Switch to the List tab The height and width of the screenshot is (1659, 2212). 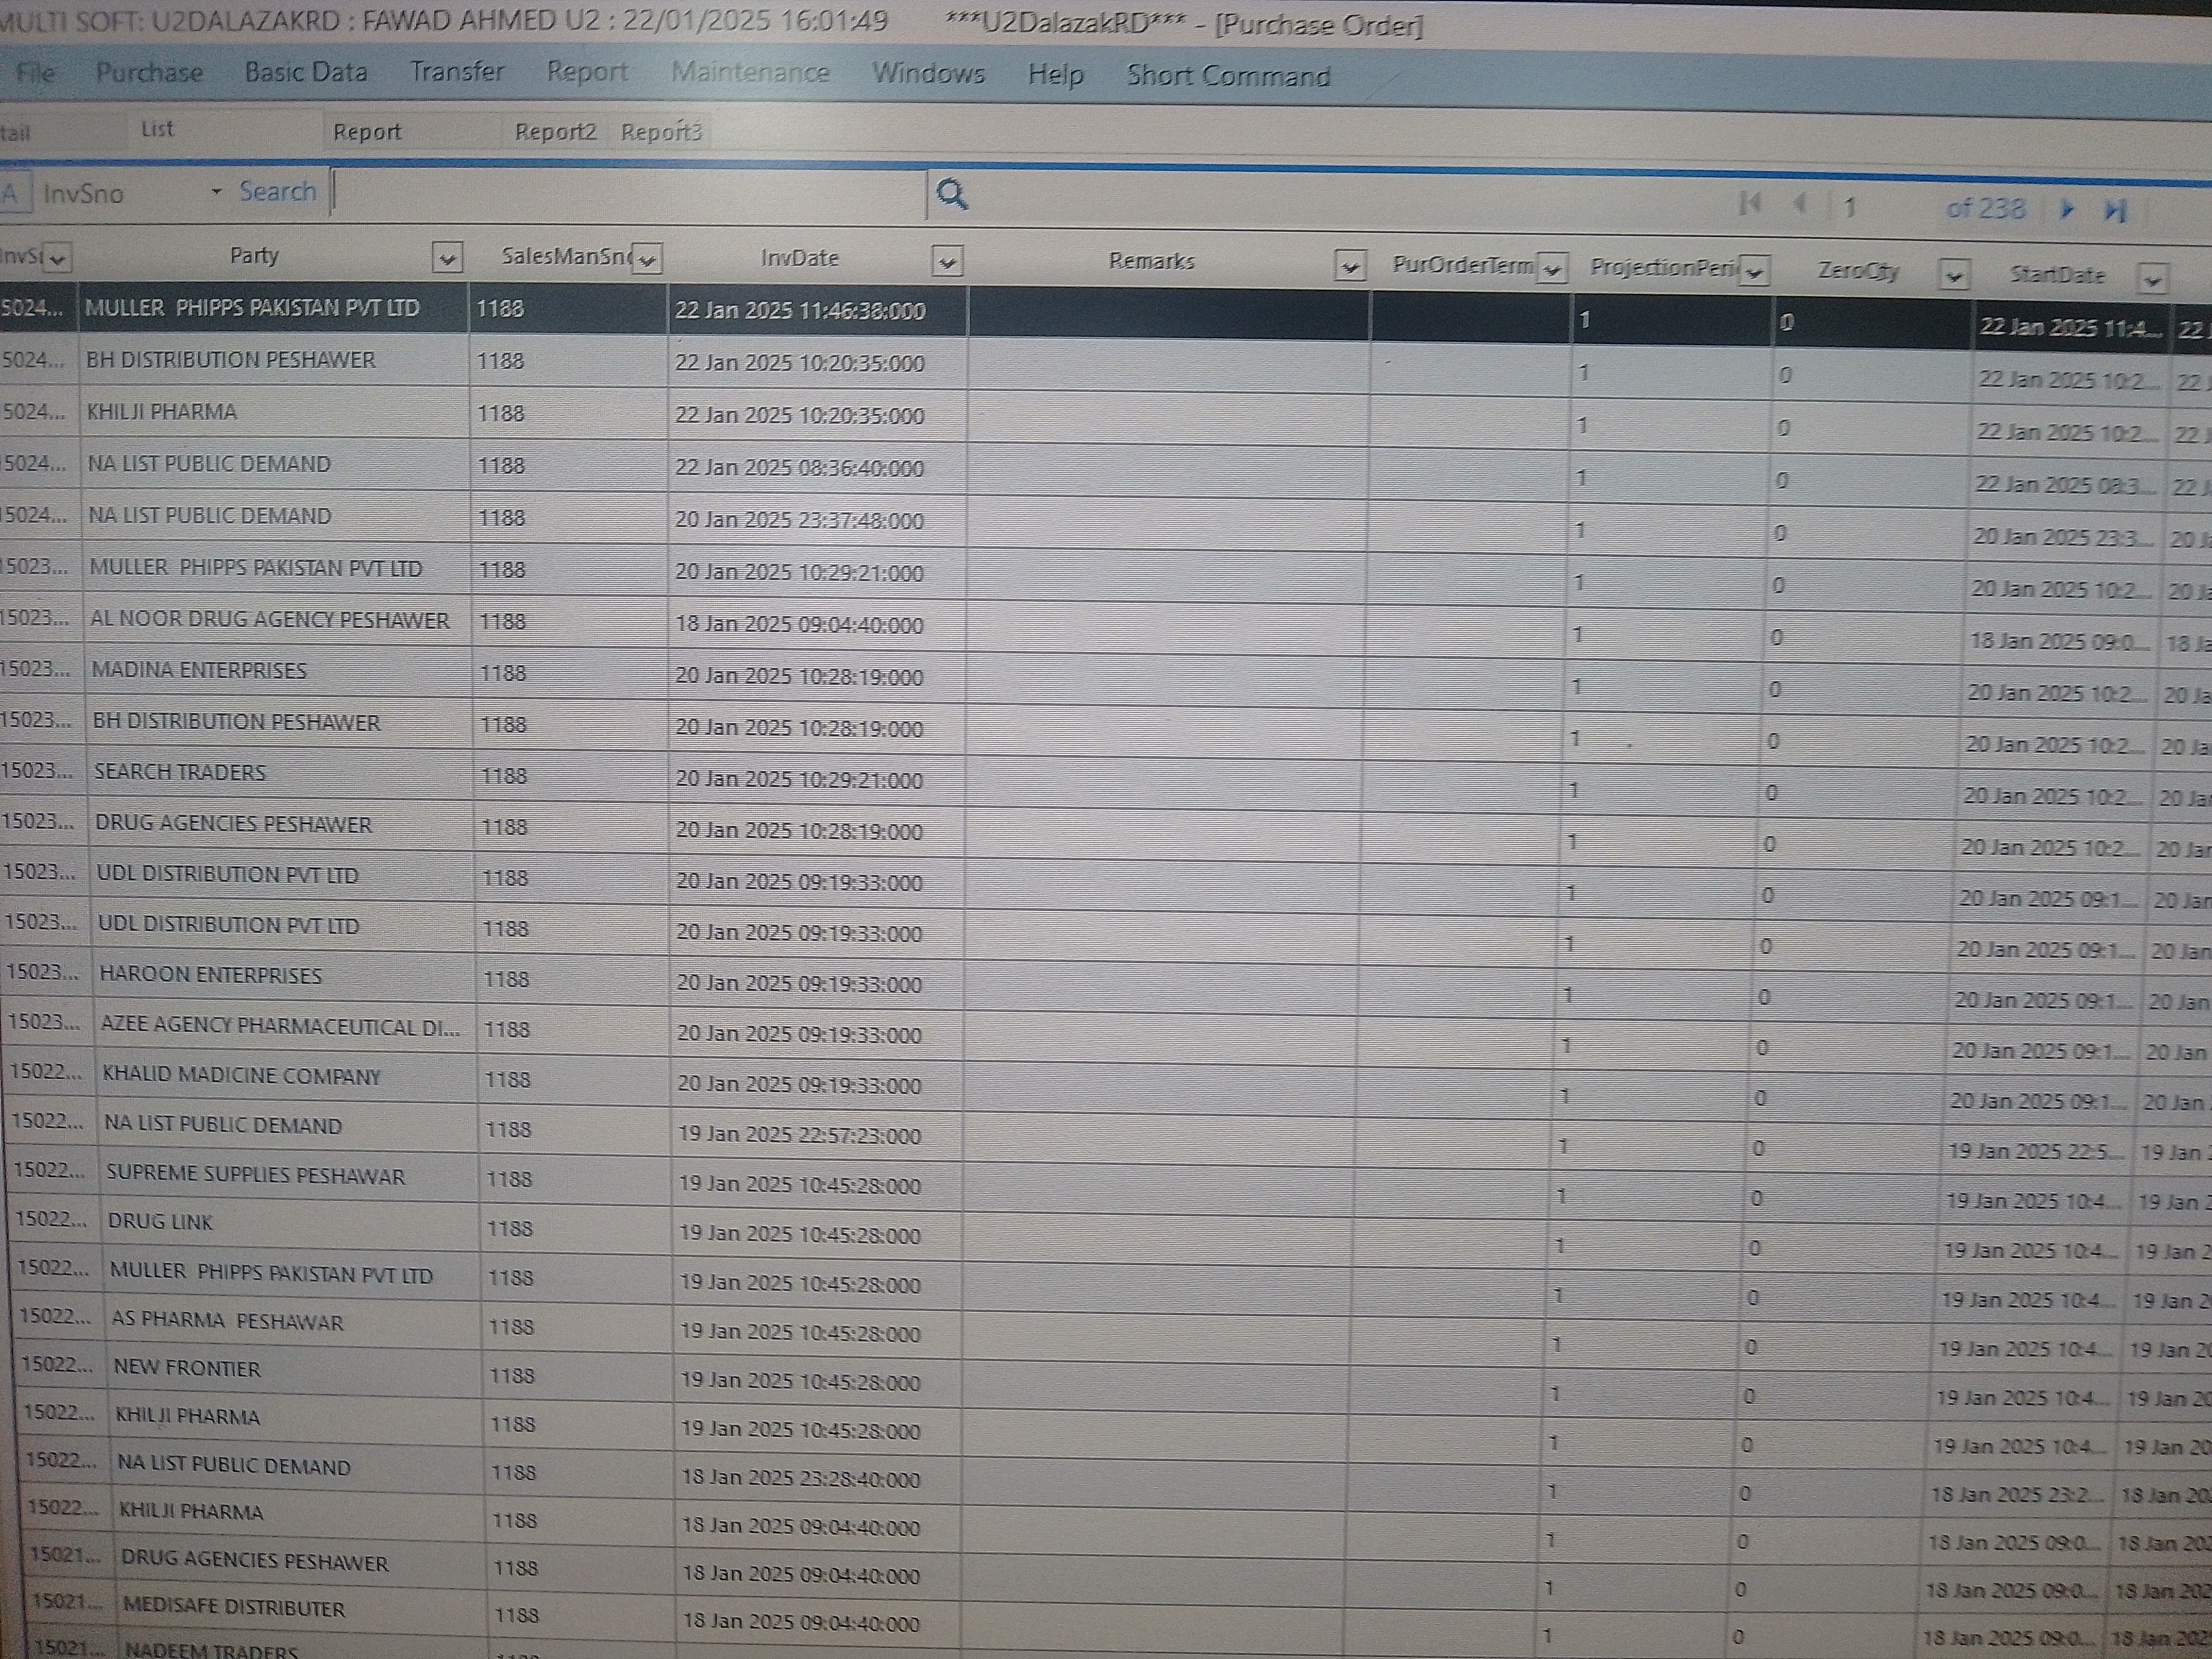point(157,129)
